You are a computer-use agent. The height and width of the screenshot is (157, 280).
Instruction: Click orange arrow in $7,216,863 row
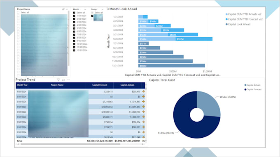pos(143,102)
